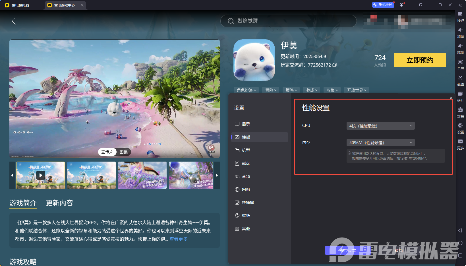Click the search bar showing 烈焰觉醒
Viewport: 466px width, 266px height.
pyautogui.click(x=288, y=21)
